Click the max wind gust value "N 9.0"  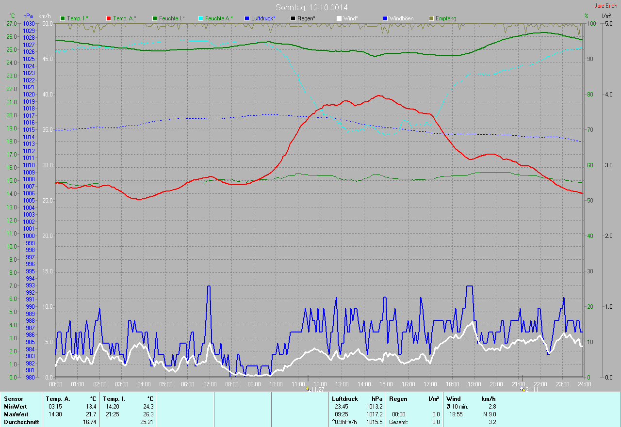tap(489, 414)
